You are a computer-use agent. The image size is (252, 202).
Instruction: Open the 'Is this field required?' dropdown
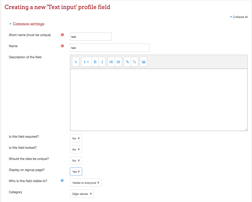pyautogui.click(x=76, y=138)
